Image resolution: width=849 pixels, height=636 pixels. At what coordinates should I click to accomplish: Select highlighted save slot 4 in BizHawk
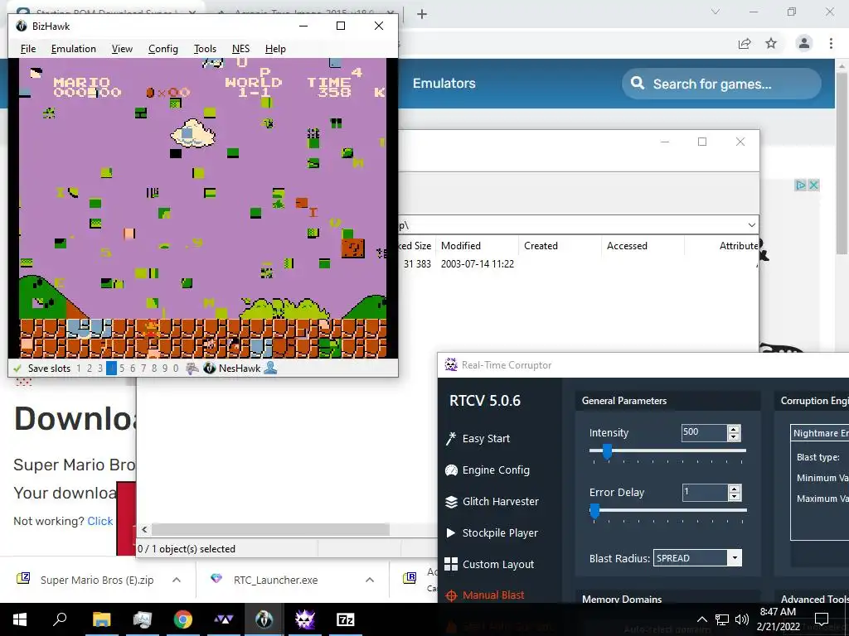(111, 369)
